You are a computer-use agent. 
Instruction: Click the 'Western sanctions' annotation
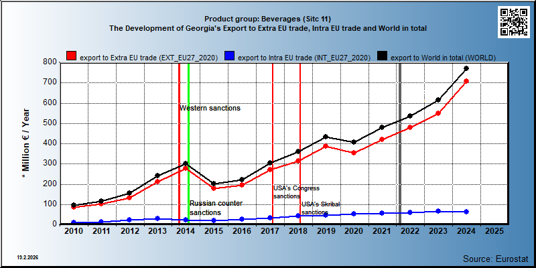click(x=210, y=108)
